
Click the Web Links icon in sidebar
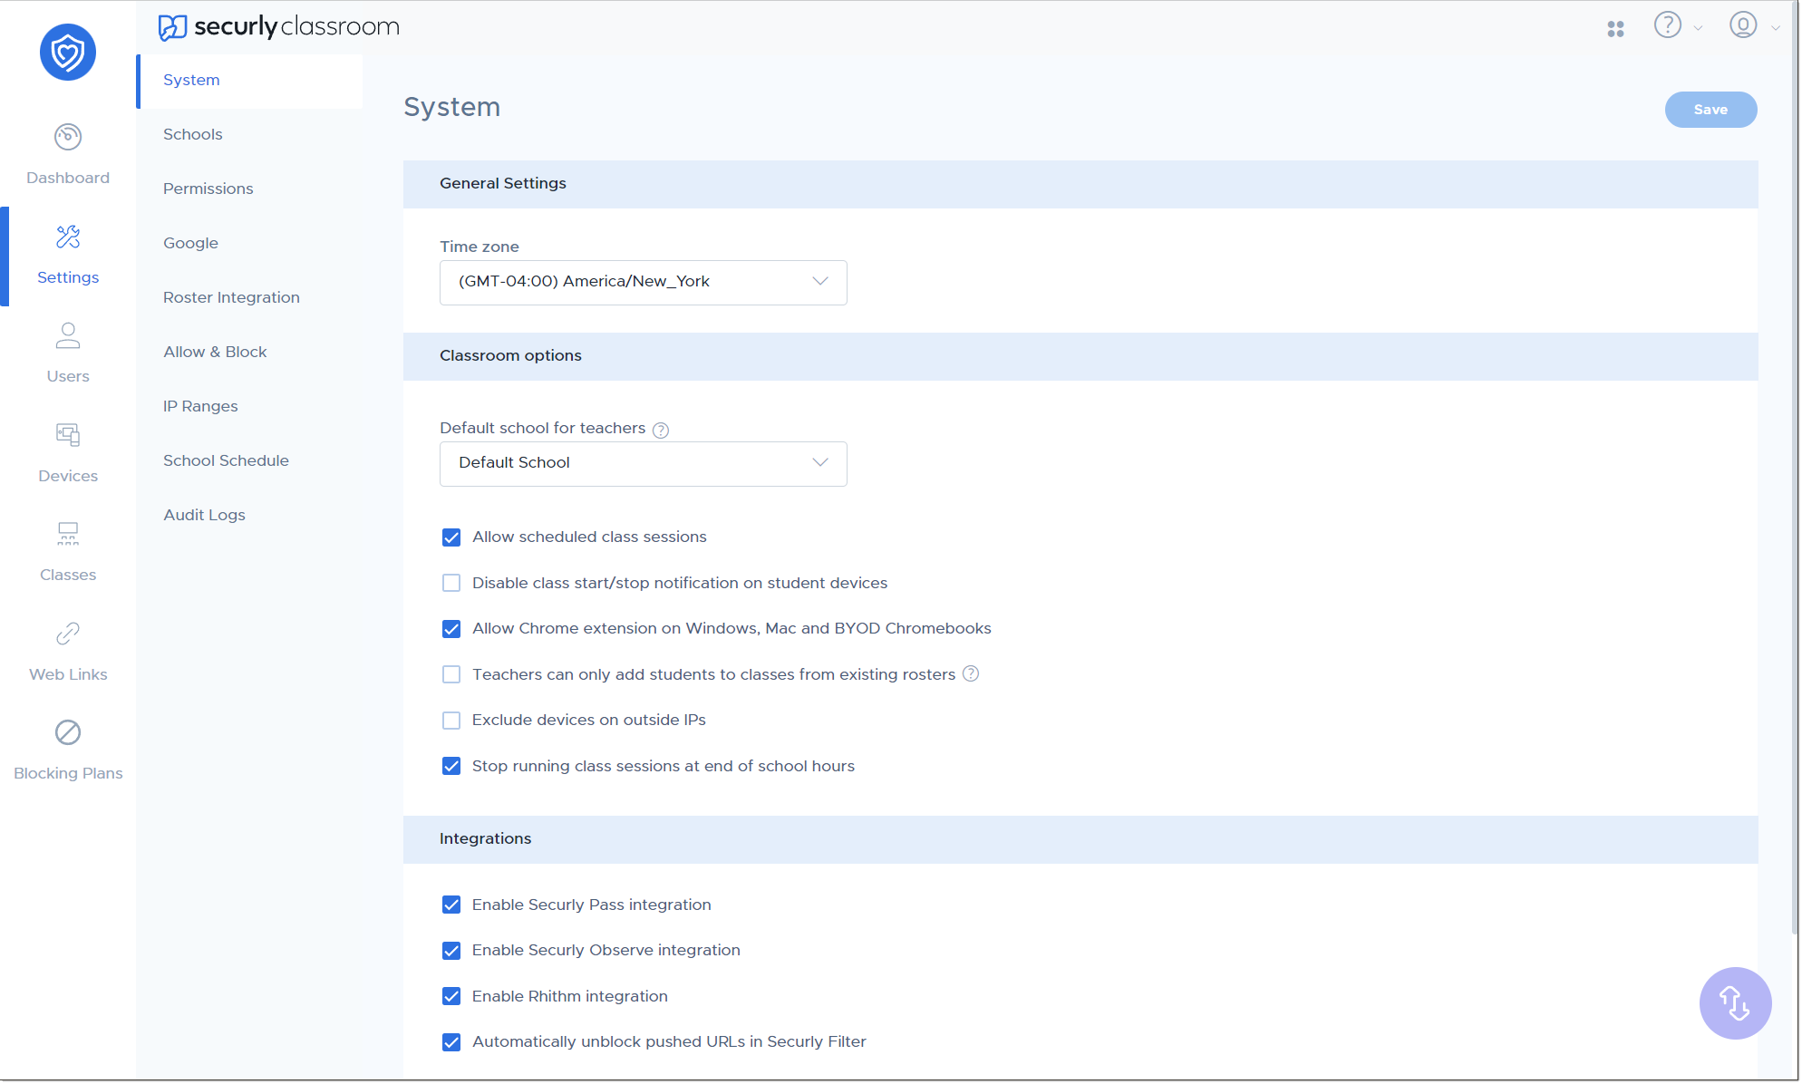[x=68, y=634]
